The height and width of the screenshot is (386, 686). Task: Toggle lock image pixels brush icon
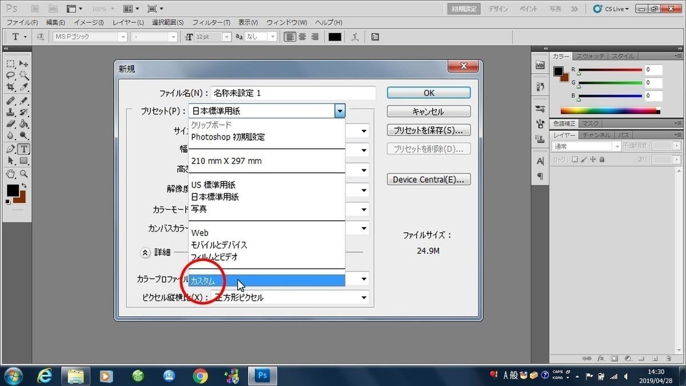[584, 160]
